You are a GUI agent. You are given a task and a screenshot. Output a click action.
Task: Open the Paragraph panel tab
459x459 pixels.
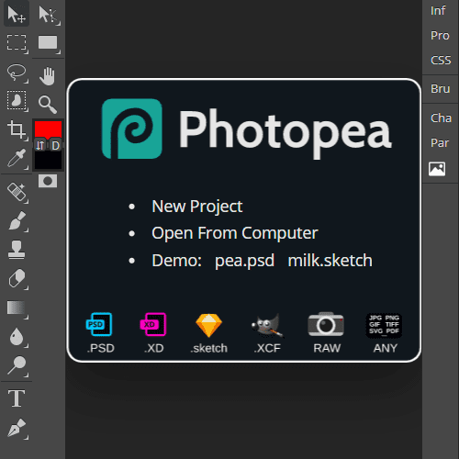(x=440, y=142)
